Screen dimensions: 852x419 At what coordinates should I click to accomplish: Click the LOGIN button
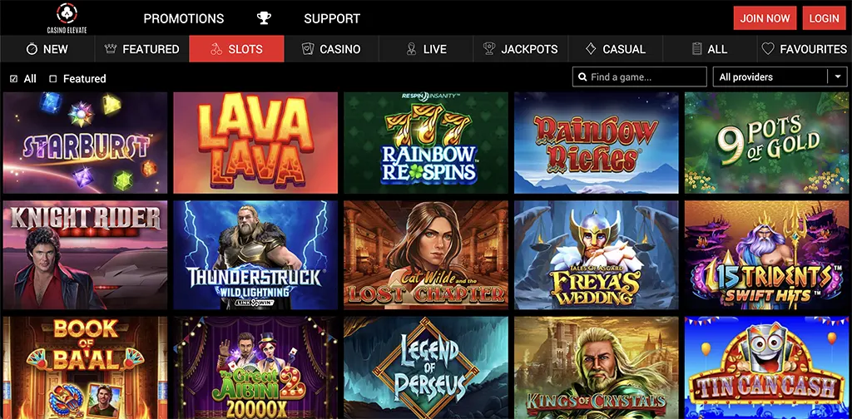coord(824,18)
